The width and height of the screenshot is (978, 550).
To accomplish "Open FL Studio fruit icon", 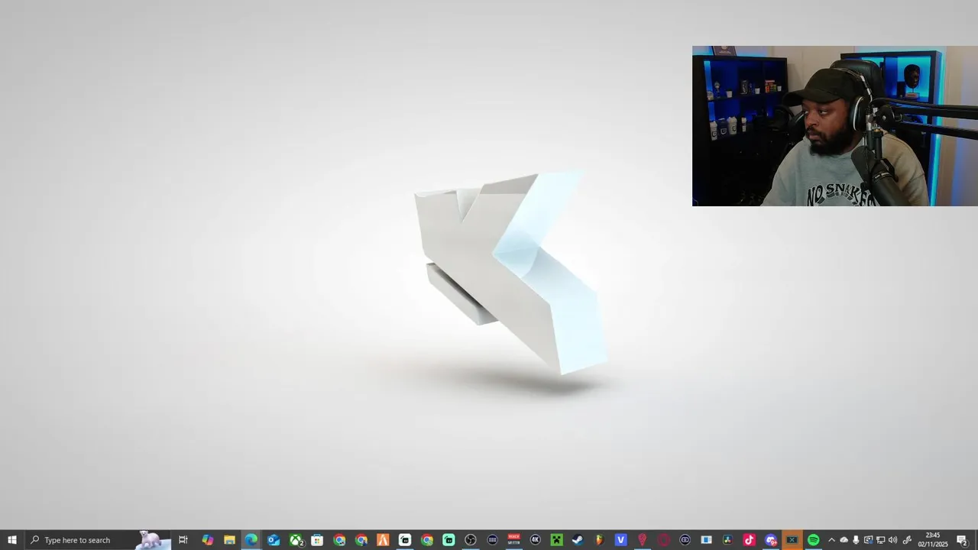I will click(x=599, y=540).
